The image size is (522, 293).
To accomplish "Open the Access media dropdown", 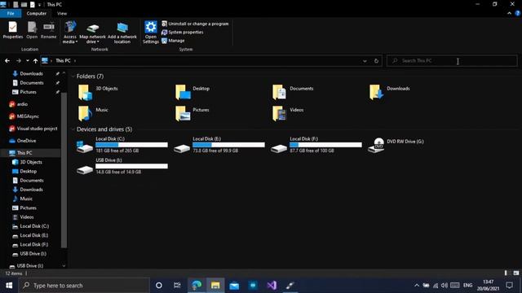I will (70, 33).
